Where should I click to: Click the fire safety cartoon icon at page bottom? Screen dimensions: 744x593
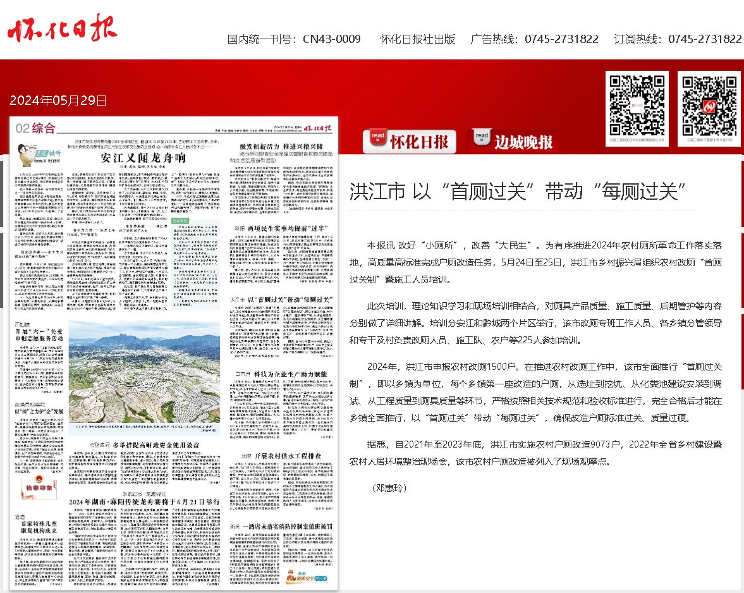tap(307, 577)
